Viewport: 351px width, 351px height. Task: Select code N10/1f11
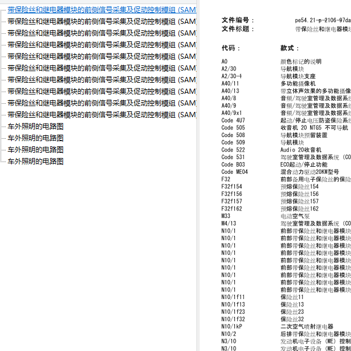(233, 297)
